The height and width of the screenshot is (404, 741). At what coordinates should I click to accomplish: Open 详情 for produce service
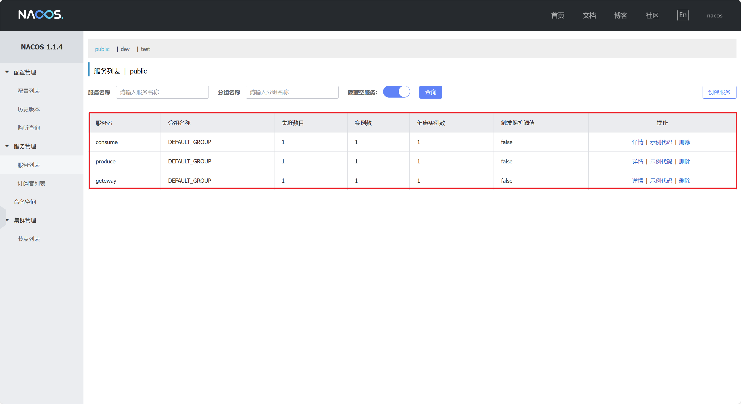pyautogui.click(x=637, y=161)
